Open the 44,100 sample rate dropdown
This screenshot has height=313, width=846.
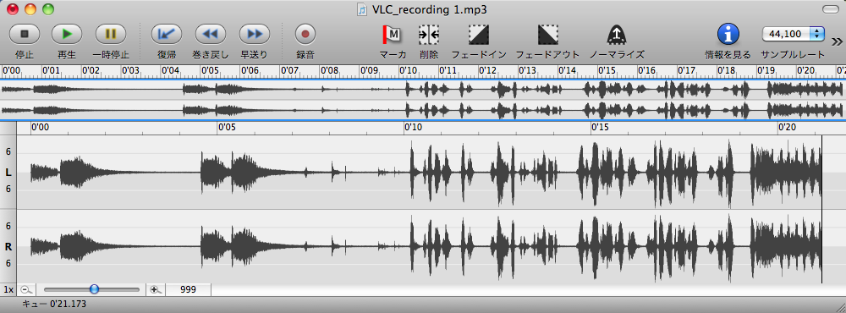click(x=794, y=34)
